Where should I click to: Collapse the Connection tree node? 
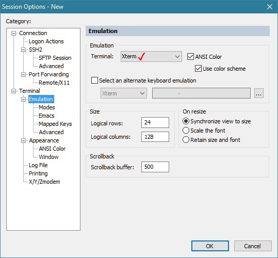[13, 34]
